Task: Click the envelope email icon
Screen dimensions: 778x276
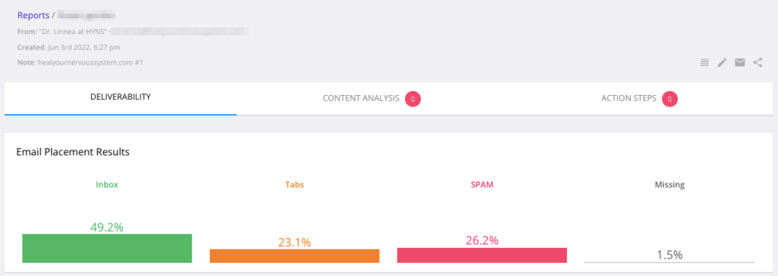Action: click(x=740, y=62)
